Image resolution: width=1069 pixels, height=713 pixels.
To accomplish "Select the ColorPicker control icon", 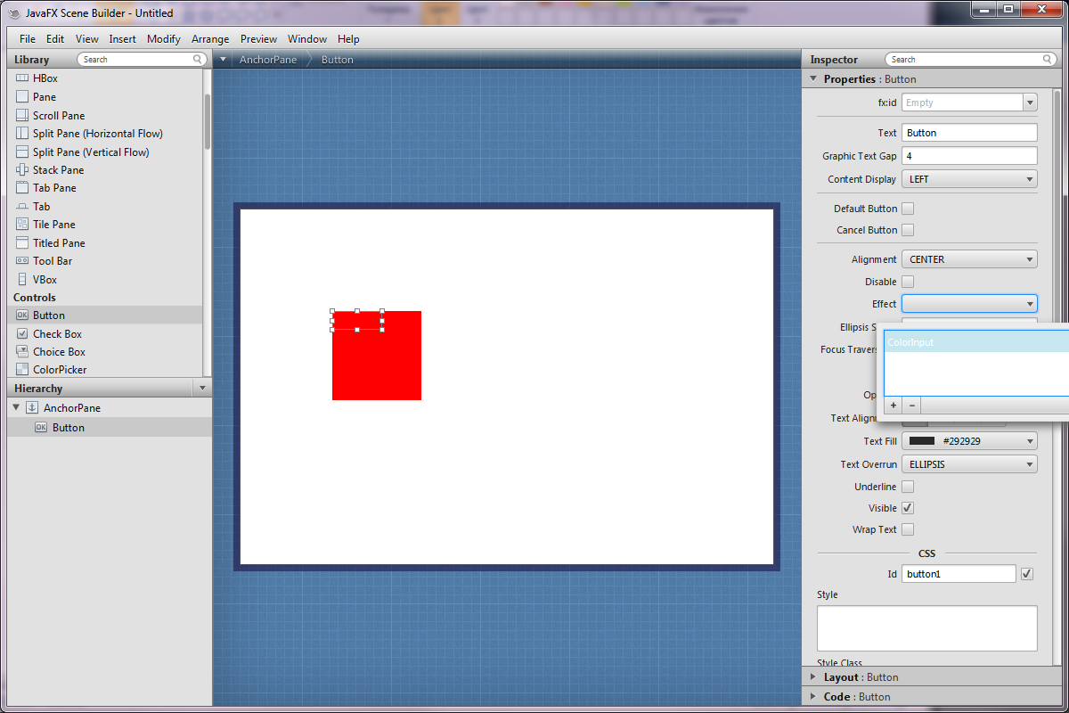I will point(22,370).
